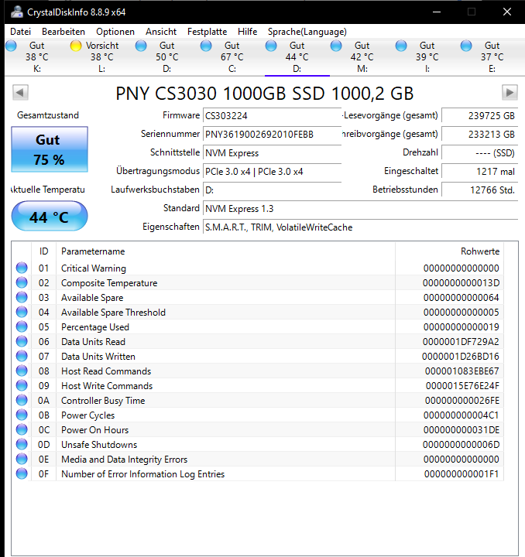525x557 pixels.
Task: Select the Power On Hours parameter name
Action: click(x=94, y=430)
